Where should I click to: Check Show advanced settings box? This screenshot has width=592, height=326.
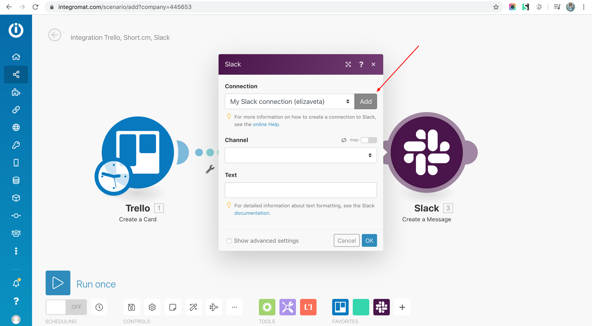(x=229, y=241)
